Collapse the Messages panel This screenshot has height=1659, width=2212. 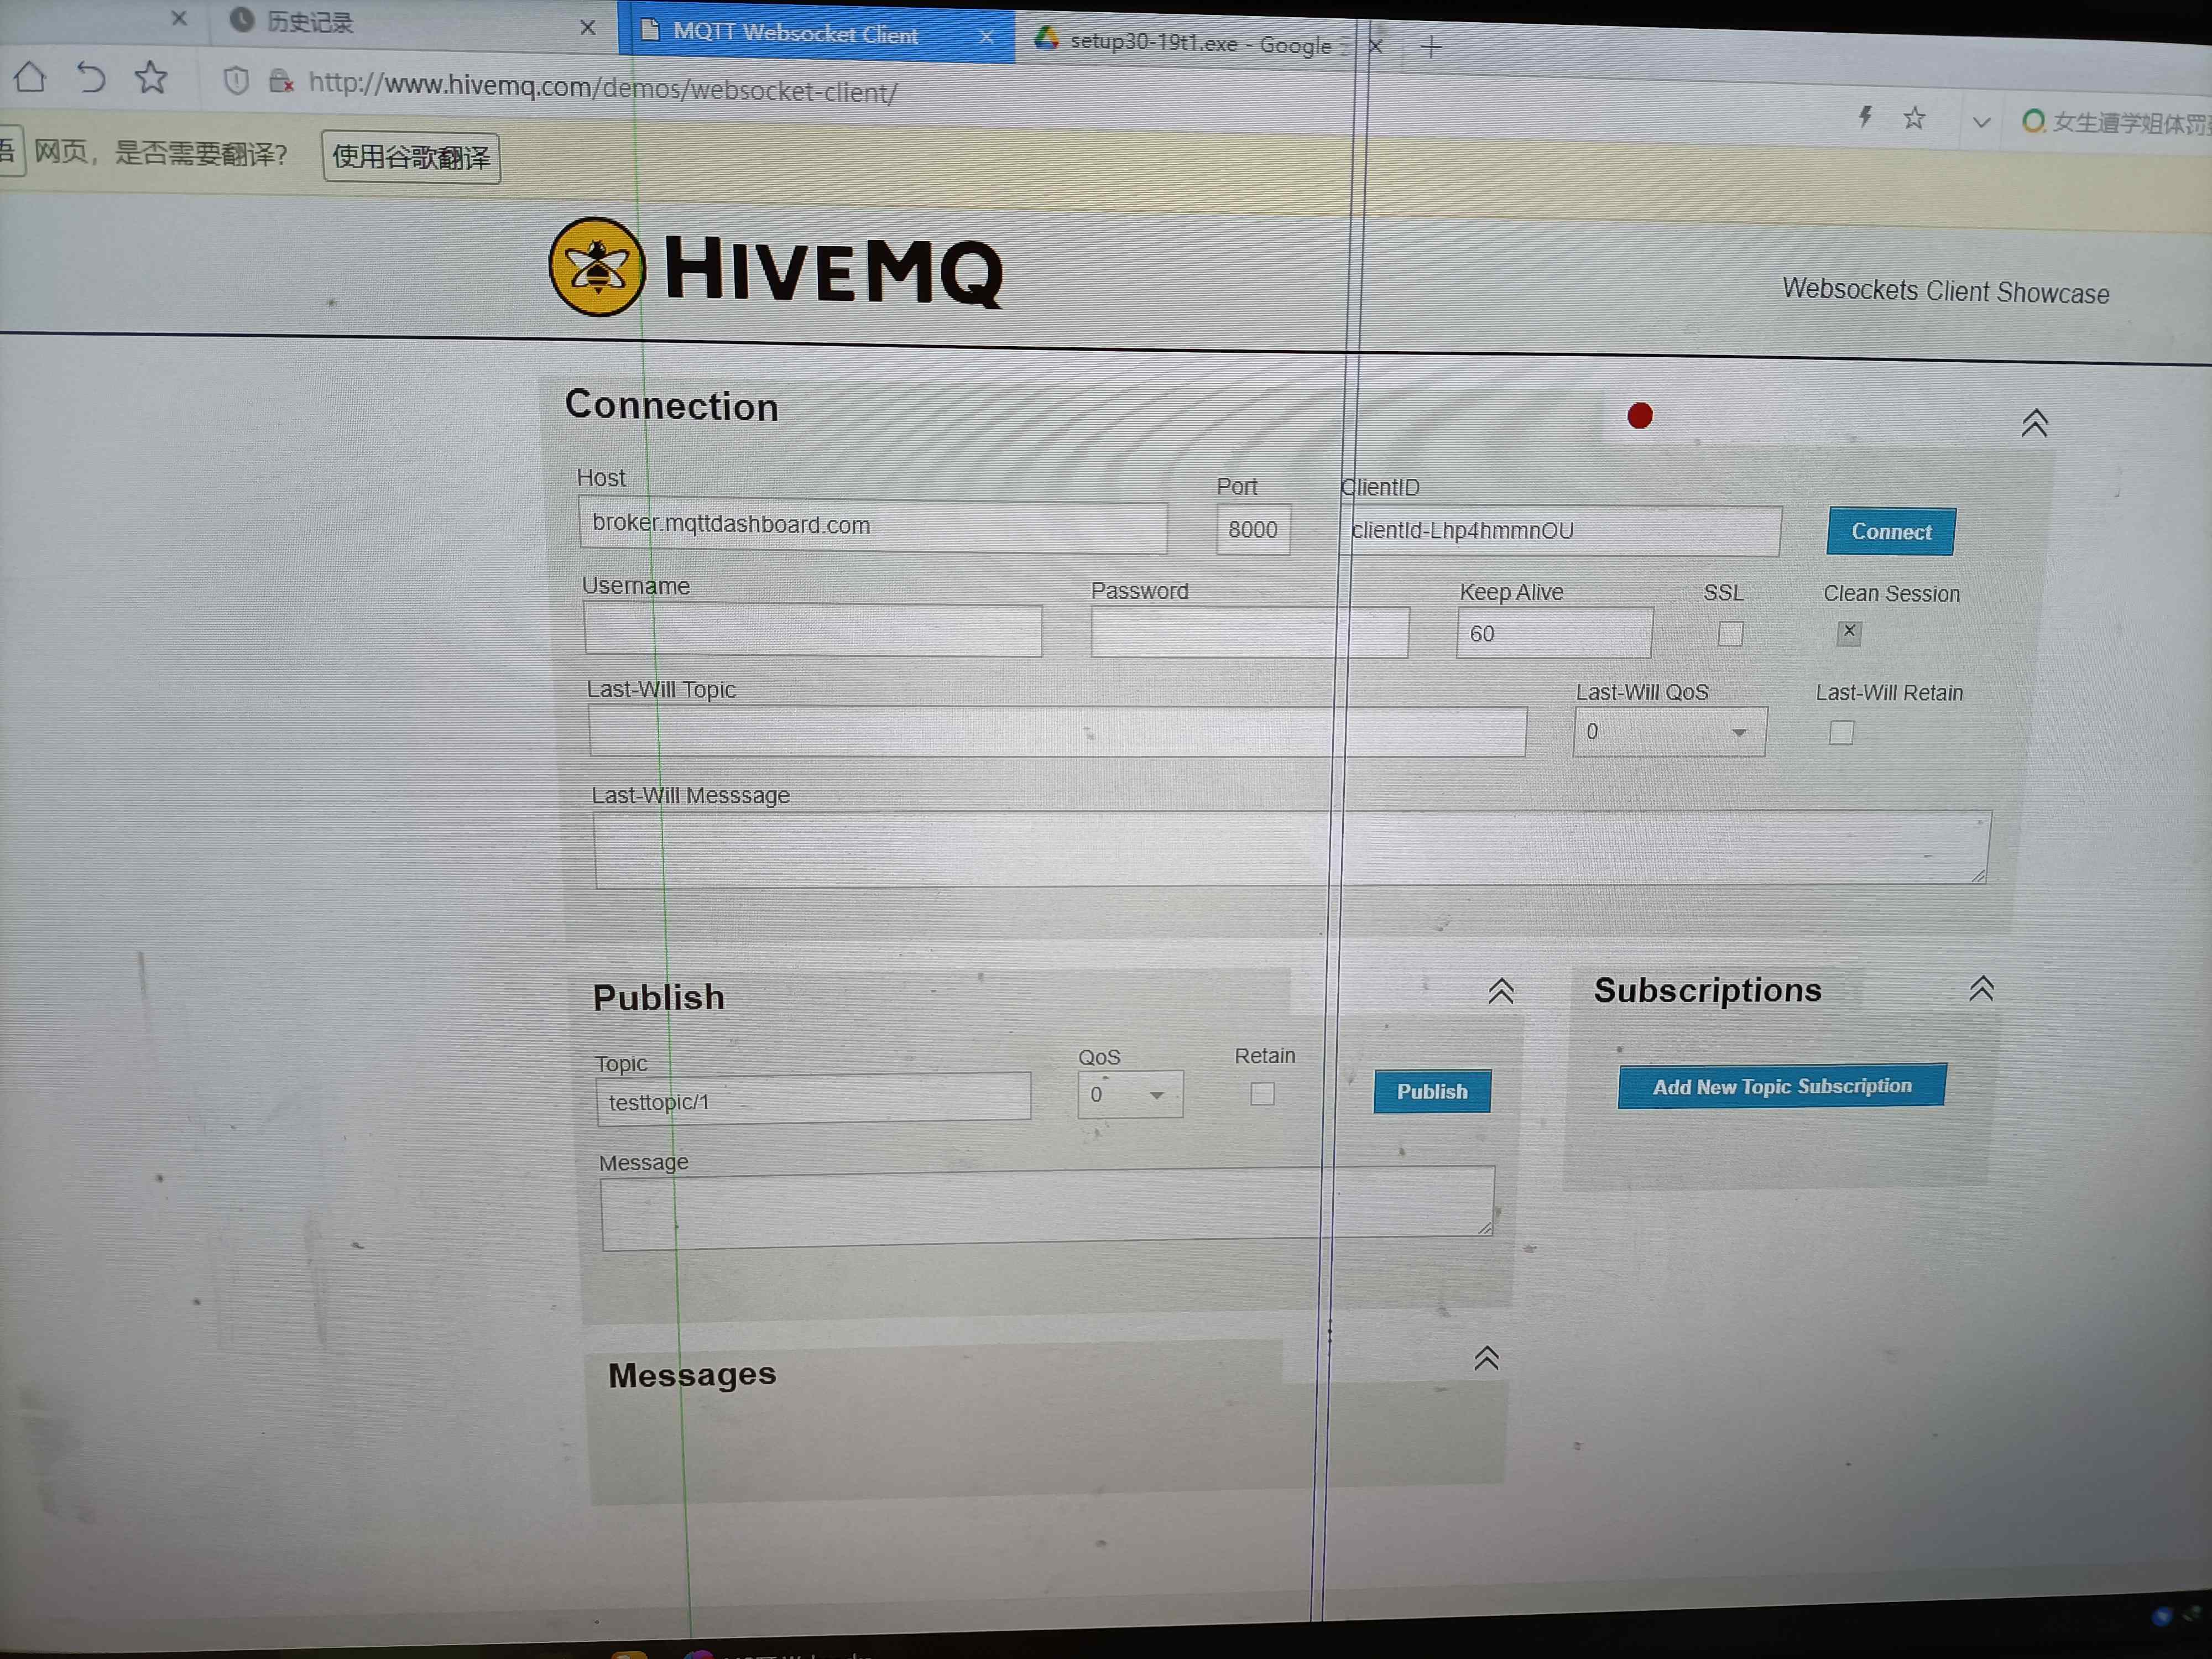[x=1486, y=1357]
